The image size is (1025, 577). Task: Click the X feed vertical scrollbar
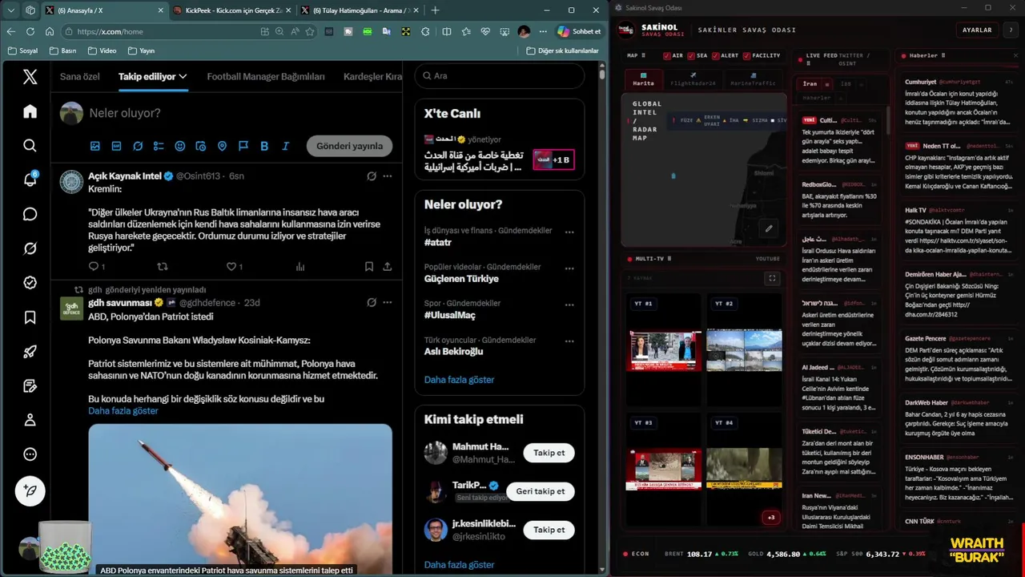tap(602, 75)
